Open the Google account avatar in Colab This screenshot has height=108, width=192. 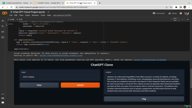click(x=187, y=13)
